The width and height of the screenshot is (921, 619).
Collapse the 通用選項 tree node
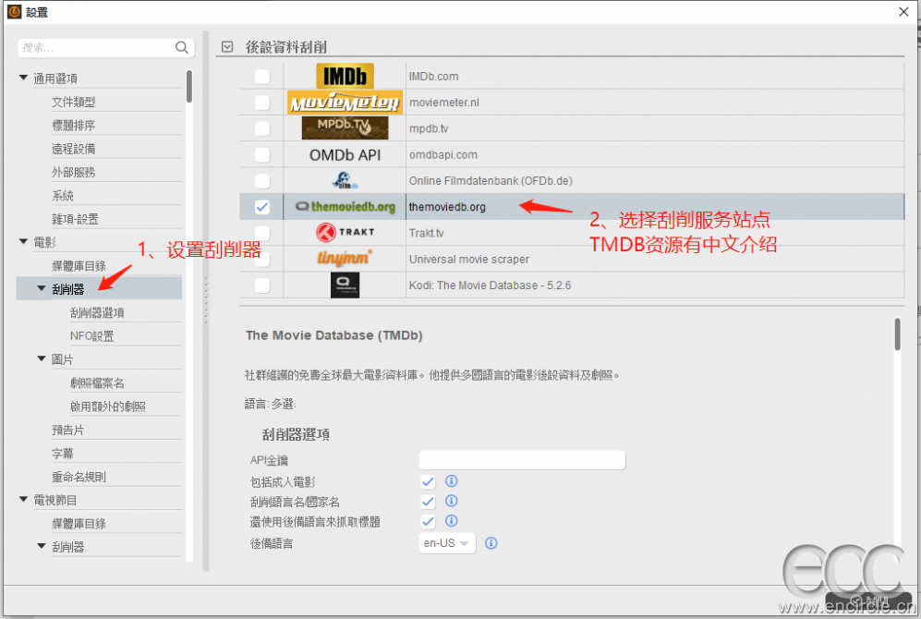24,79
